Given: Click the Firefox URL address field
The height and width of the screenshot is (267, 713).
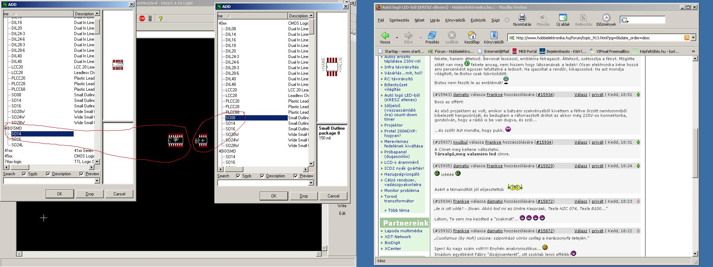Looking at the screenshot, I should [x=599, y=38].
